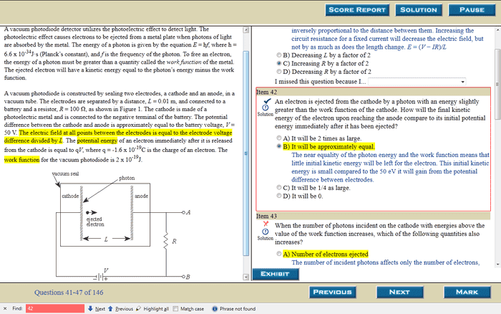Click the blue checkmark on Item 42
Image resolution: width=501 pixels, height=314 pixels.
266,101
